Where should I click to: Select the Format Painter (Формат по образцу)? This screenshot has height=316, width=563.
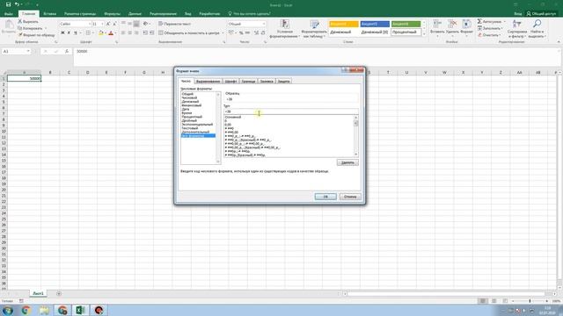(36, 35)
